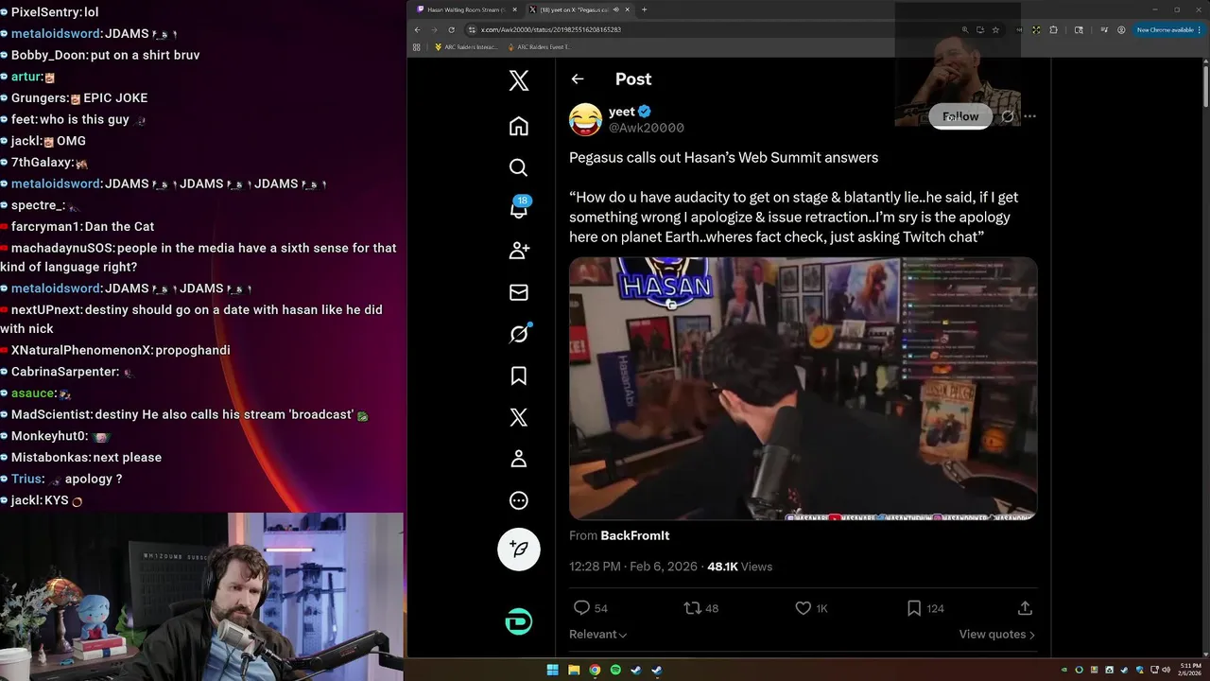Open Spotify from the taskbar

[x=615, y=671]
